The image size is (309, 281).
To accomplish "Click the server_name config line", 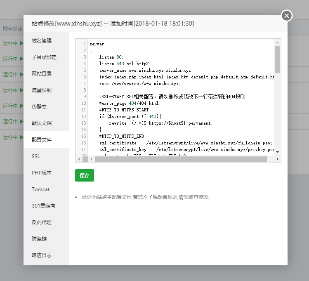I will pyautogui.click(x=146, y=70).
